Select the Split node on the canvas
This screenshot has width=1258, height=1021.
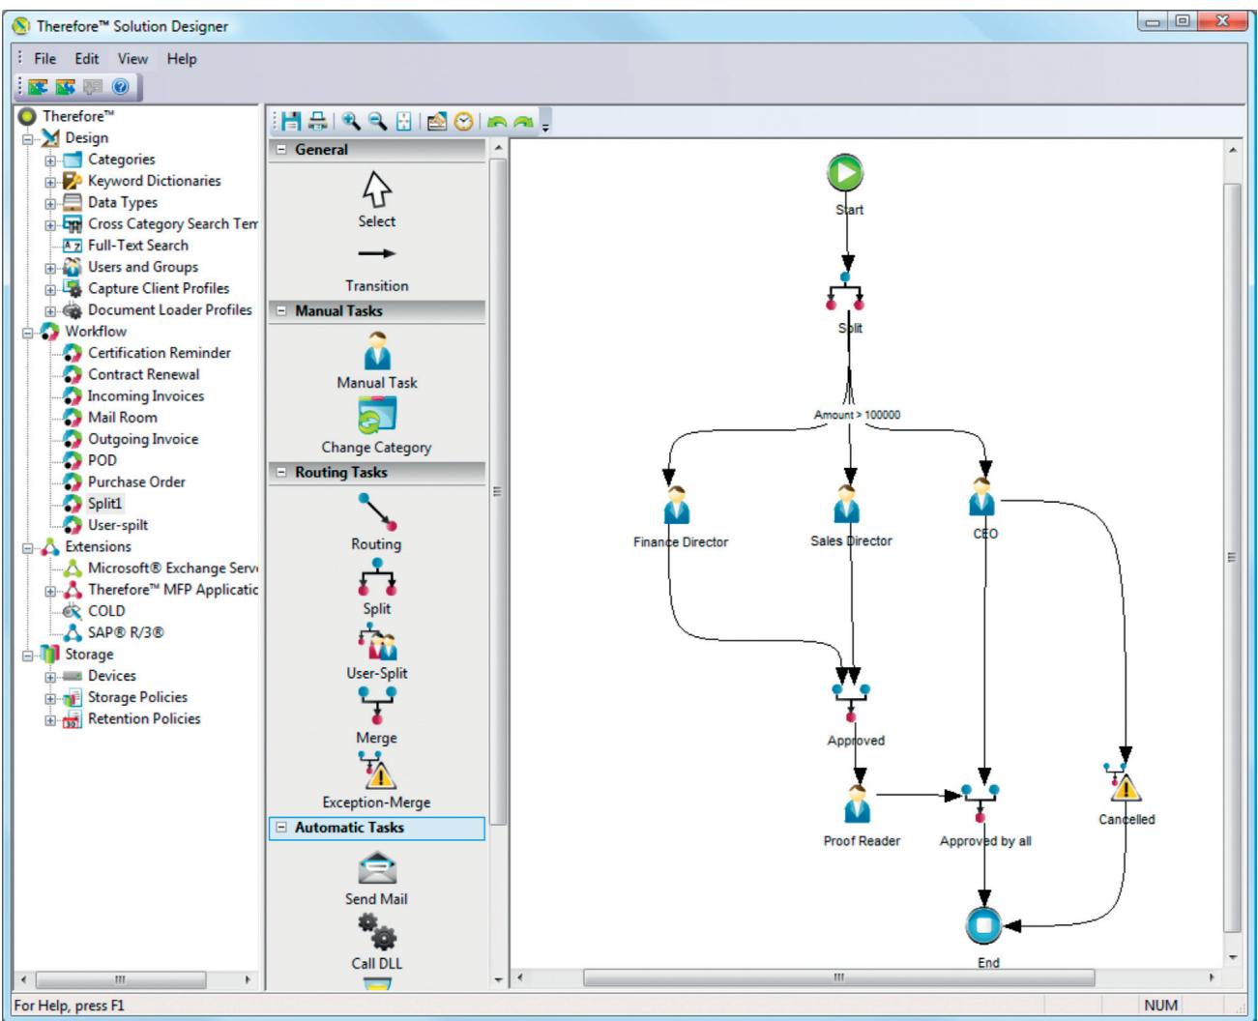coord(846,292)
